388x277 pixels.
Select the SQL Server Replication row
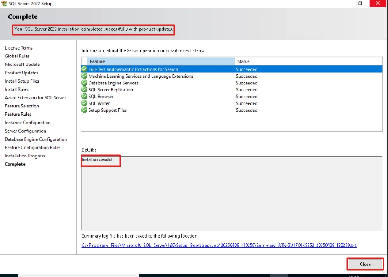(232, 89)
